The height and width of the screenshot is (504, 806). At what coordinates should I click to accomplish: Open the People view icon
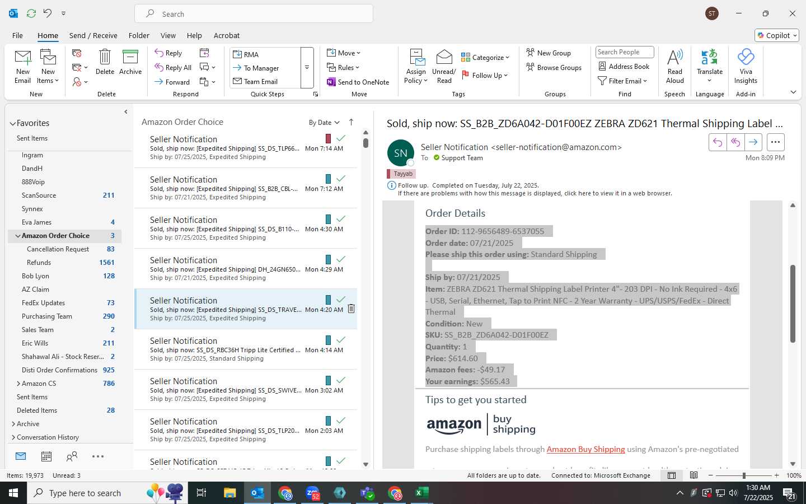click(x=72, y=456)
